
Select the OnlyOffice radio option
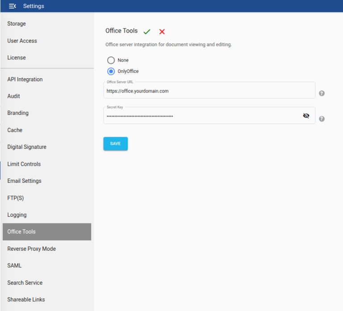(x=111, y=71)
